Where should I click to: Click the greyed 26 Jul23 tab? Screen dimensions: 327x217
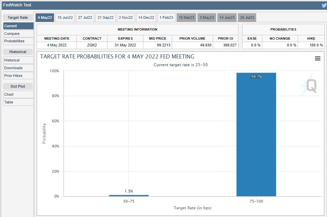click(247, 17)
